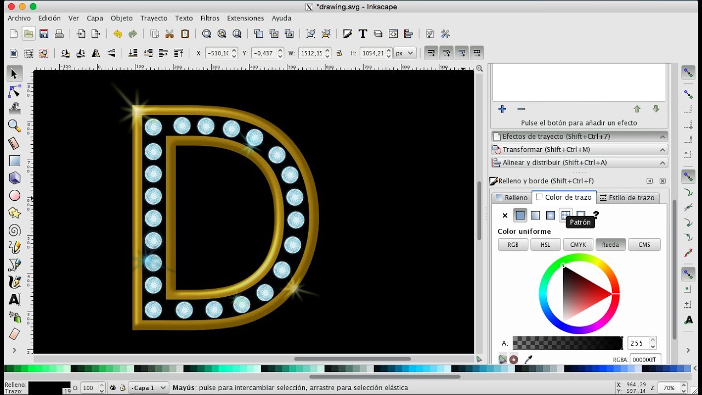Select flat color stroke paint
The height and width of the screenshot is (395, 702).
pyautogui.click(x=520, y=216)
